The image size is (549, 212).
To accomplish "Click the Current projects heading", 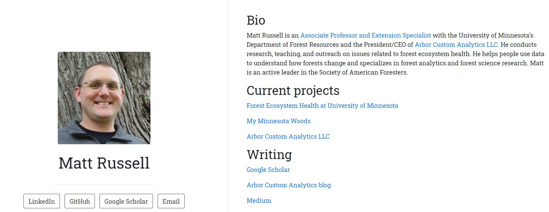I will pos(293,91).
